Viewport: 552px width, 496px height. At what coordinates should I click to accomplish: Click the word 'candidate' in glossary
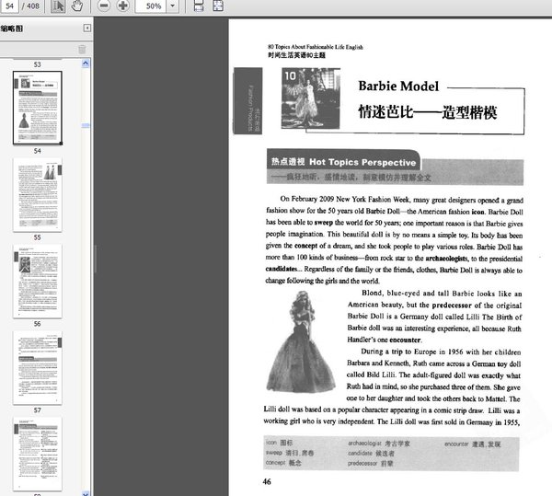(360, 453)
